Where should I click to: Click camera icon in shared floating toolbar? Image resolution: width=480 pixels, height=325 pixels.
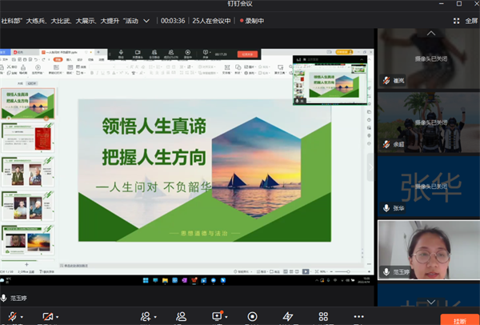pos(138,54)
